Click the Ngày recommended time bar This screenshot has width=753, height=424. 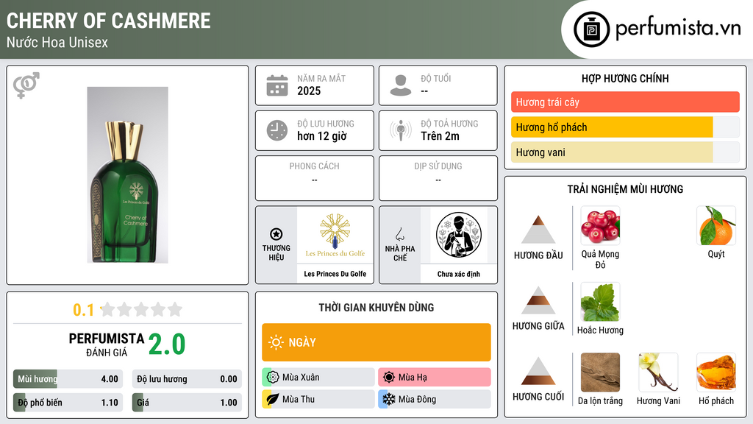[x=376, y=342]
